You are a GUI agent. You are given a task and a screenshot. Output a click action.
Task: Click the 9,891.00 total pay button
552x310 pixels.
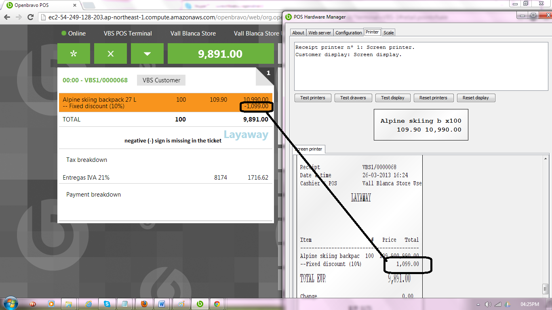pos(220,54)
